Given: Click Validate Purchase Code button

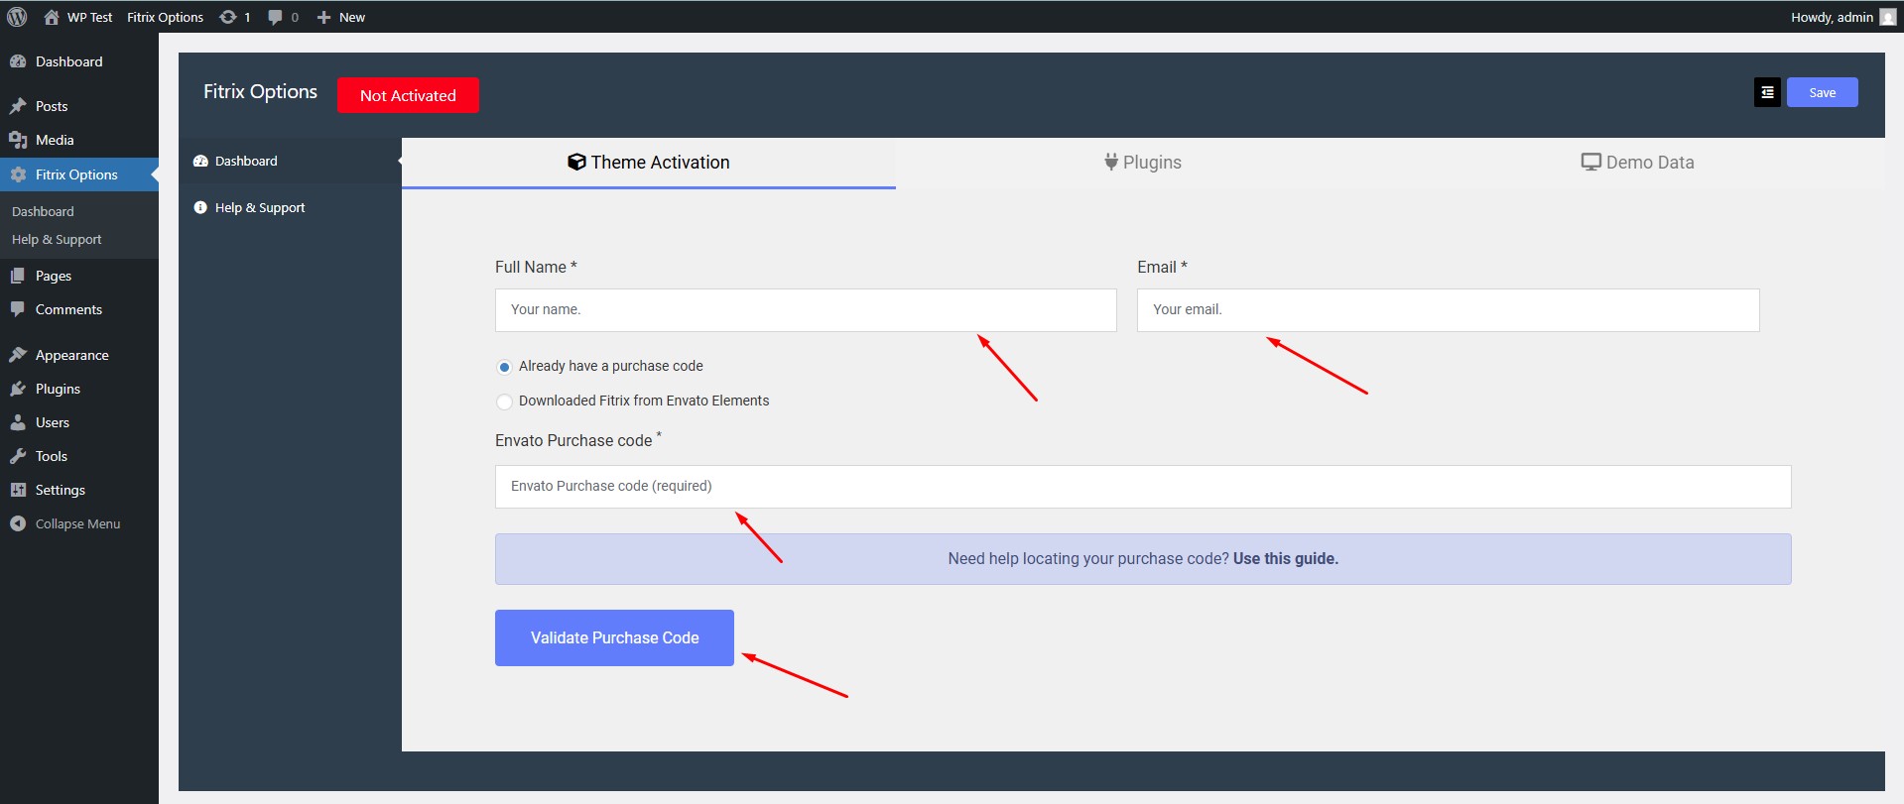Looking at the screenshot, I should point(614,637).
